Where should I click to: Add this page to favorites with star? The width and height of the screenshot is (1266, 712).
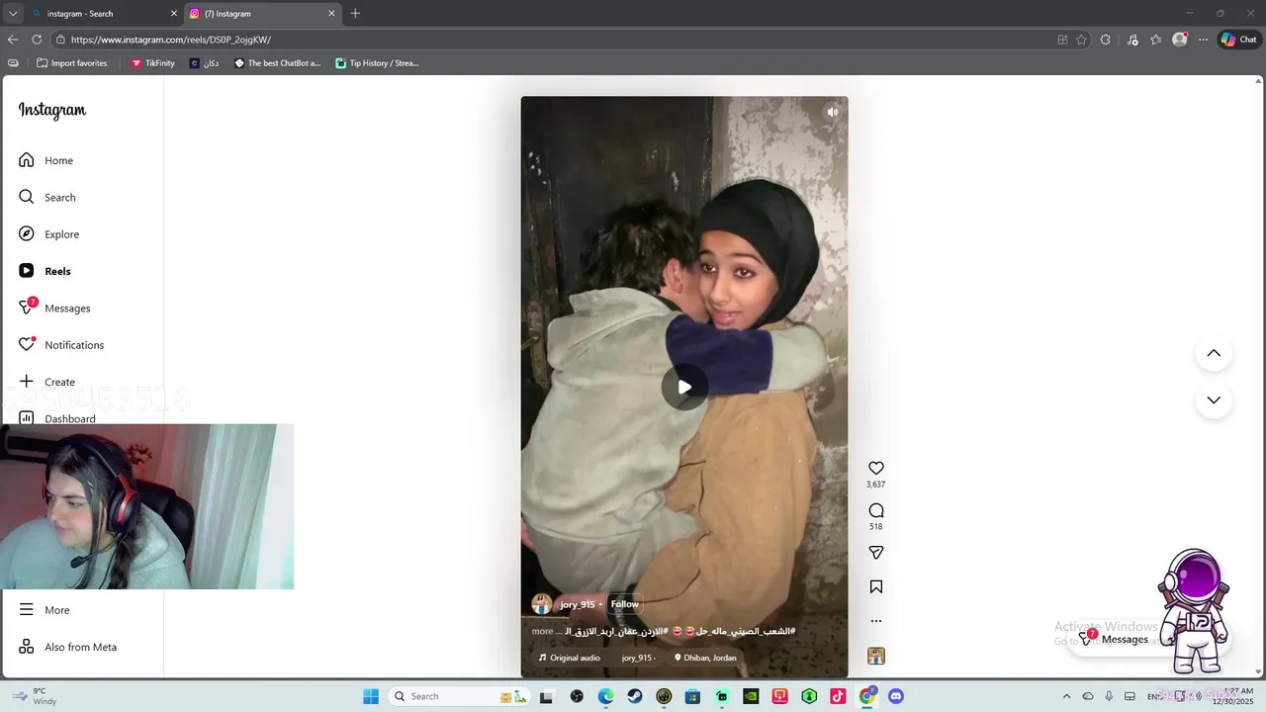pos(1081,40)
